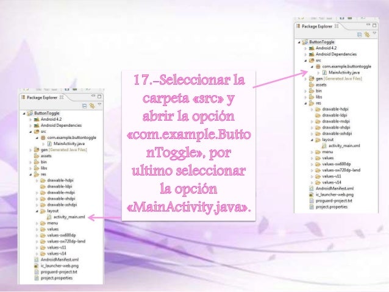Select 'project.properties' label in left panel
The width and height of the screenshot is (389, 292).
[x=57, y=278]
